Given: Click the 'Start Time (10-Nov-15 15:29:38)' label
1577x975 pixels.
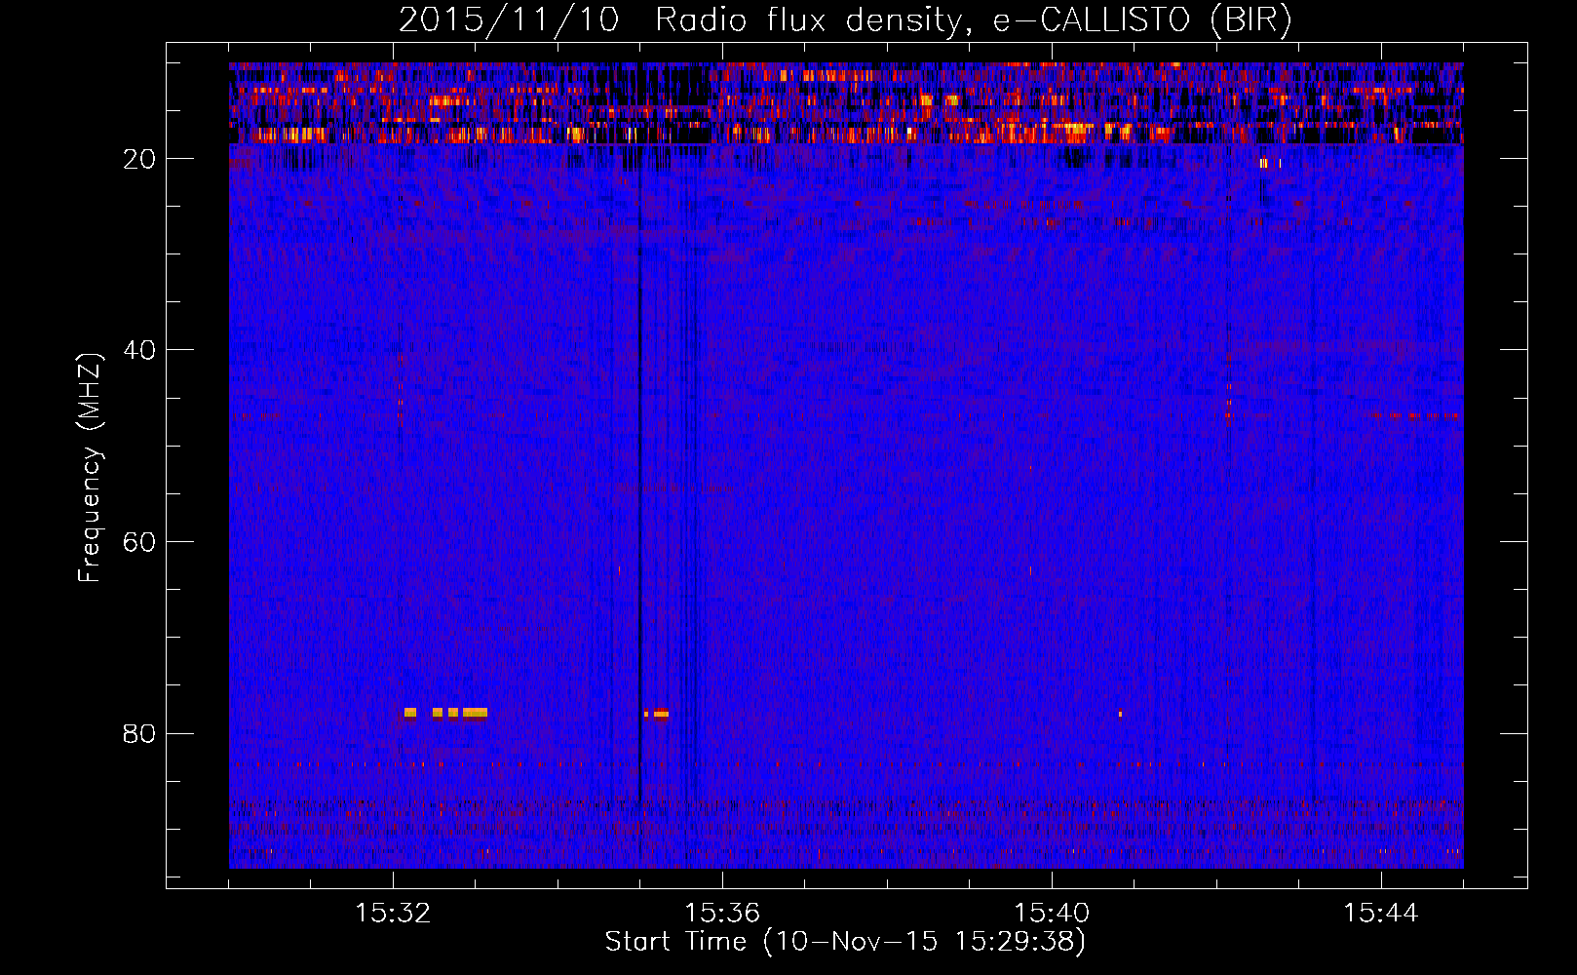Looking at the screenshot, I should pyautogui.click(x=845, y=942).
